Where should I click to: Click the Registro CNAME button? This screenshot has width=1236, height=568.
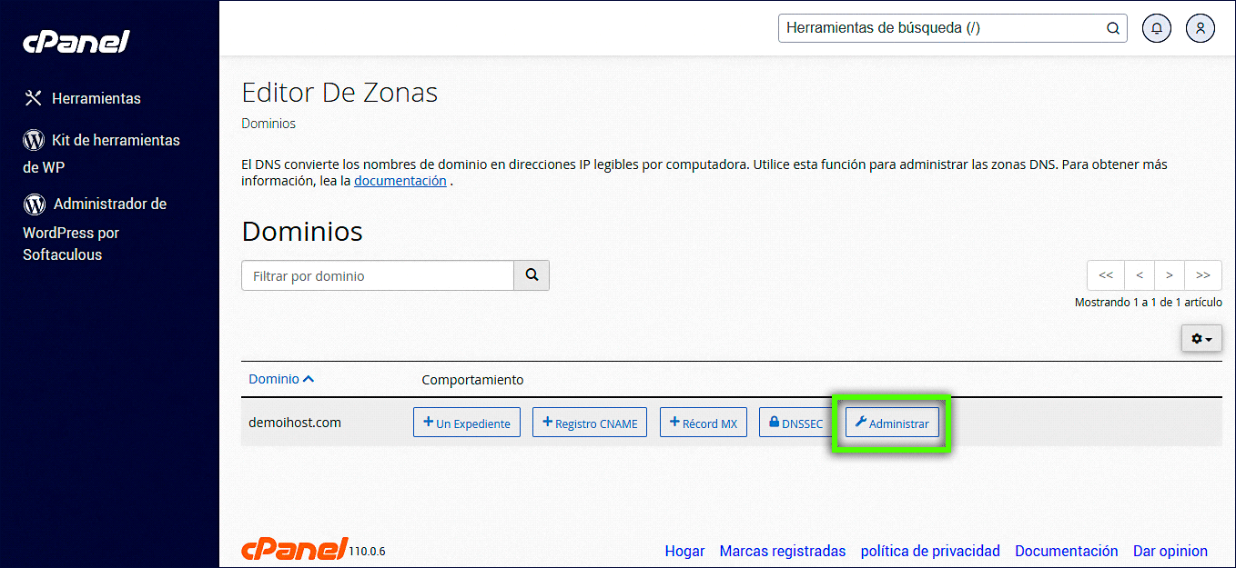(x=589, y=423)
